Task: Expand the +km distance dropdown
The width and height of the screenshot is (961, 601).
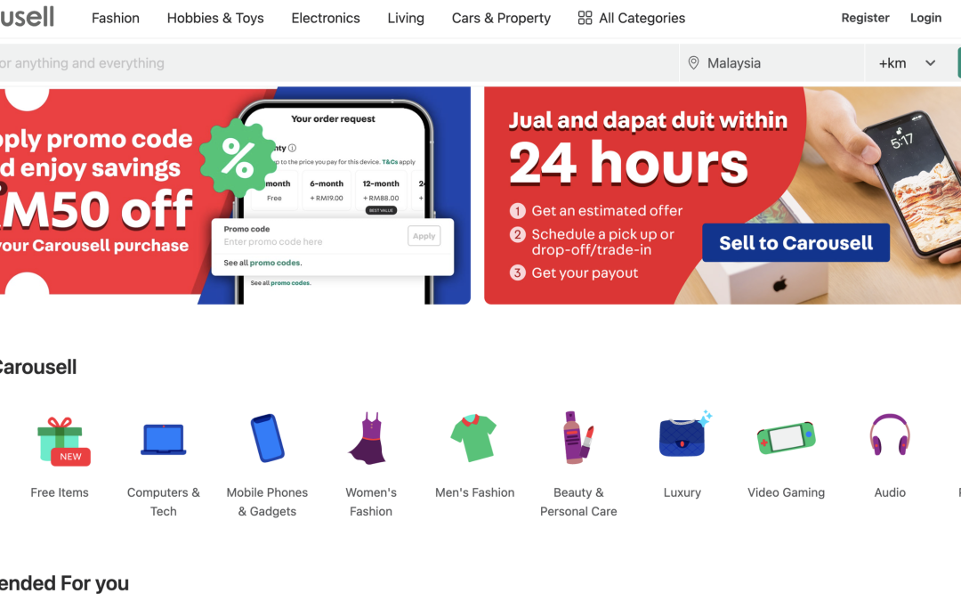Action: point(908,62)
